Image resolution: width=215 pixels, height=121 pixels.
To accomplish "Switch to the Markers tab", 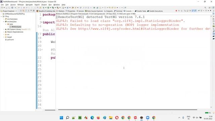I will tap(60, 11).
